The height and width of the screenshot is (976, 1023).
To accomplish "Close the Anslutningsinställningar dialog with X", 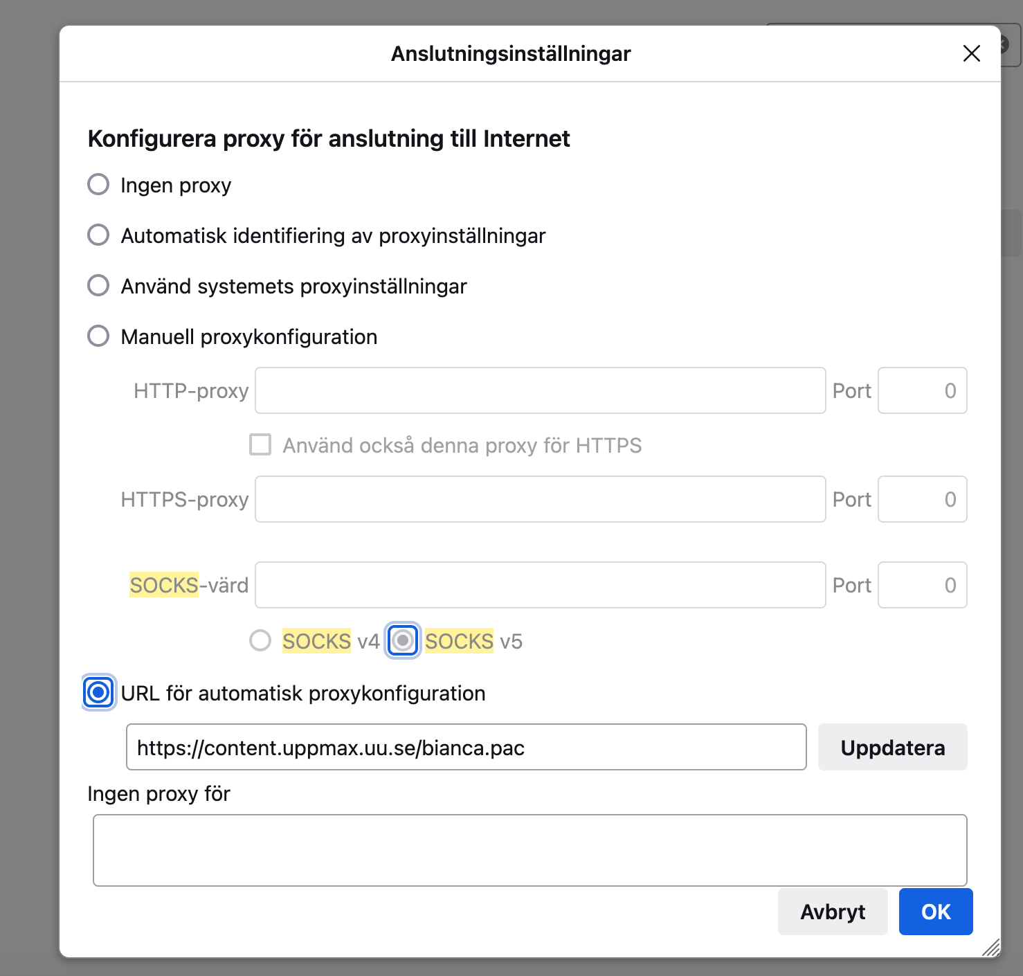I will tap(971, 53).
